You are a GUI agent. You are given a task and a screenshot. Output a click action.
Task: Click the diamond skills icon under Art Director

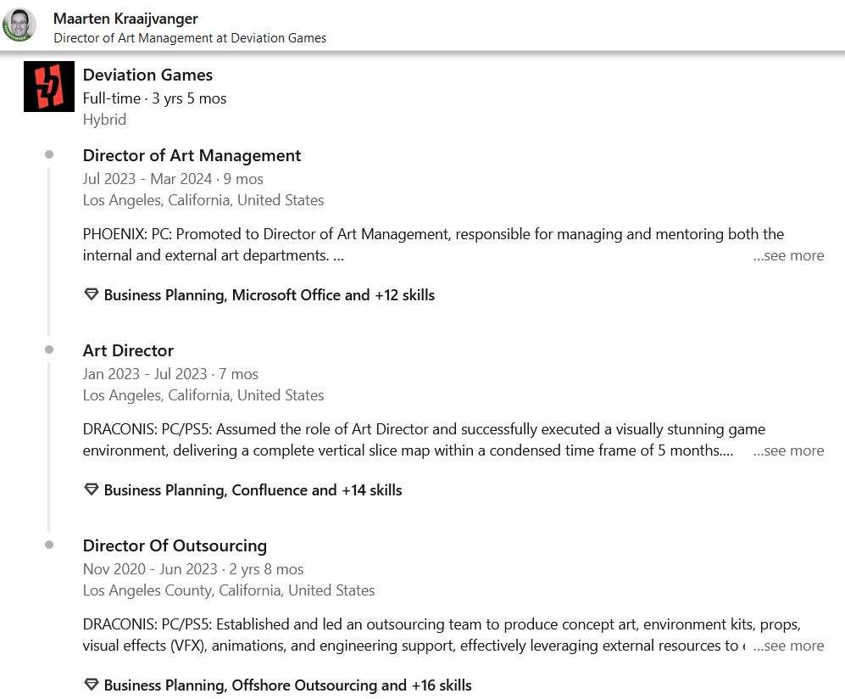pos(92,489)
